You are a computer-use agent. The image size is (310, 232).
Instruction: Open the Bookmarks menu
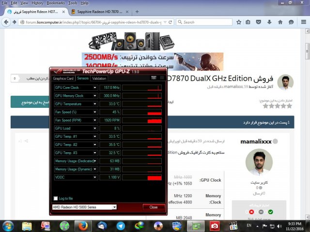(x=55, y=3)
